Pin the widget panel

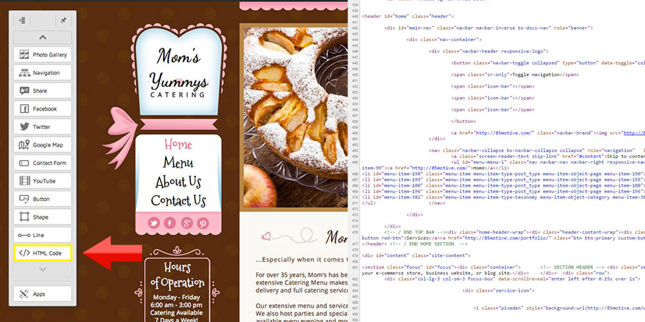tap(63, 20)
